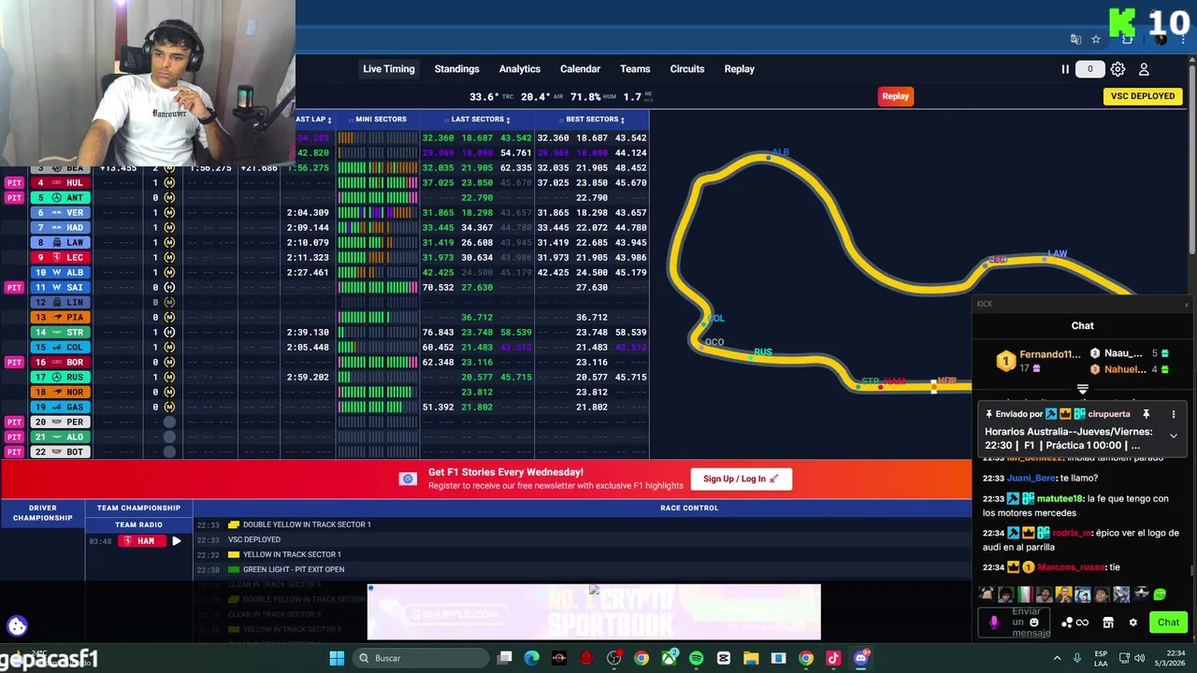The height and width of the screenshot is (673, 1197).
Task: Switch to the Live Timing tab
Action: [389, 69]
